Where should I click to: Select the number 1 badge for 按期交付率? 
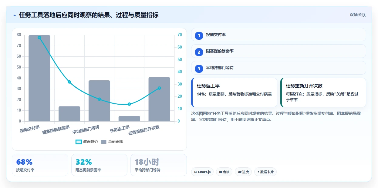[x=199, y=36]
